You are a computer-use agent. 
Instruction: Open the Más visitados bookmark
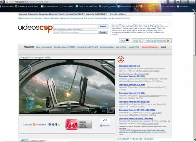coord(7,6)
